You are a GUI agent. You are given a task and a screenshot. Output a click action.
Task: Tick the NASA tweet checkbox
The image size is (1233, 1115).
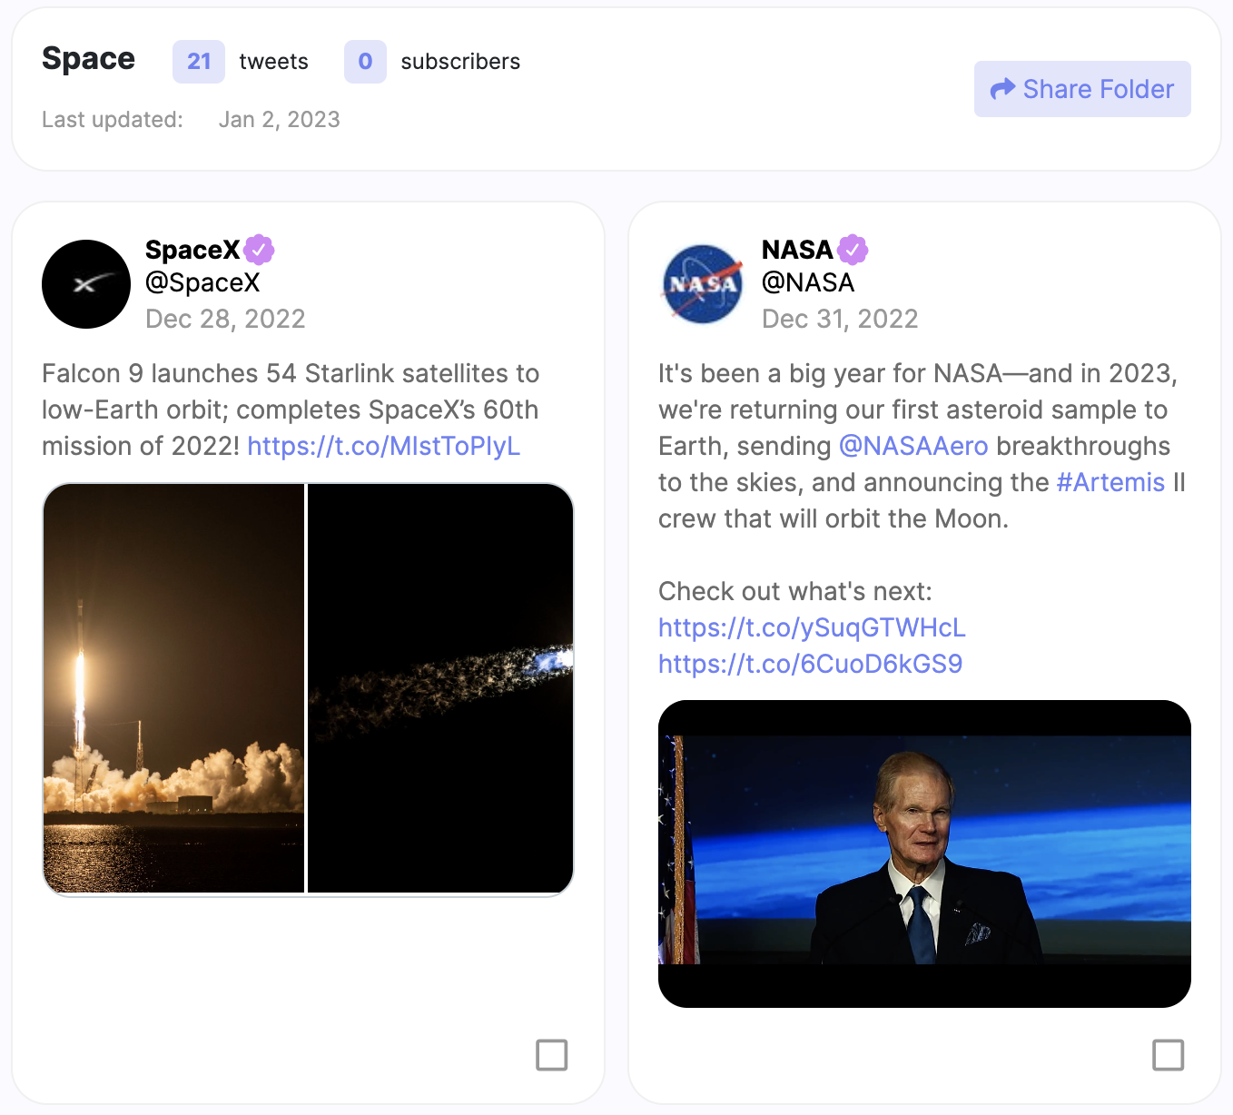[x=1169, y=1055]
